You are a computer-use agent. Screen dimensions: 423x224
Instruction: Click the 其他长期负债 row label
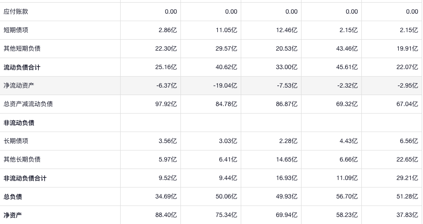click(22, 160)
